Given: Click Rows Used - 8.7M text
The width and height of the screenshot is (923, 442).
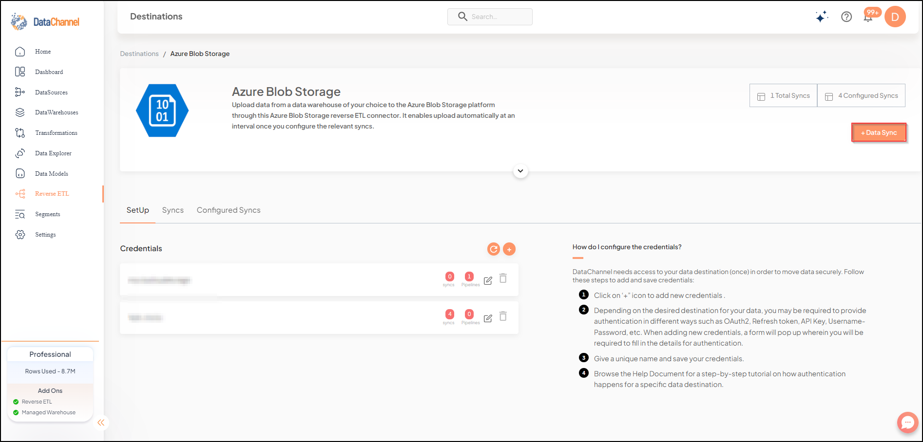Looking at the screenshot, I should [x=50, y=371].
